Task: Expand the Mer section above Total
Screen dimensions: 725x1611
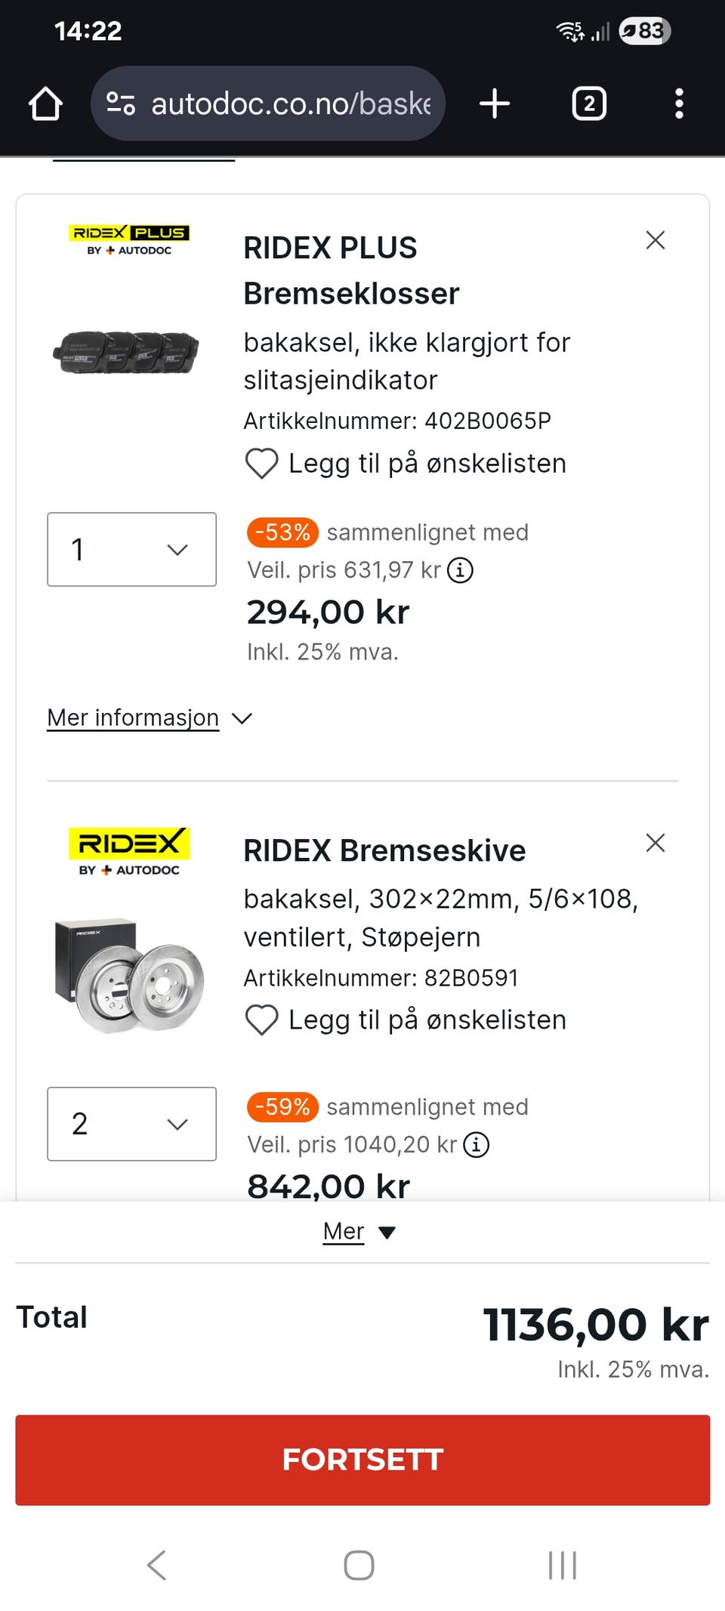Action: (359, 1232)
